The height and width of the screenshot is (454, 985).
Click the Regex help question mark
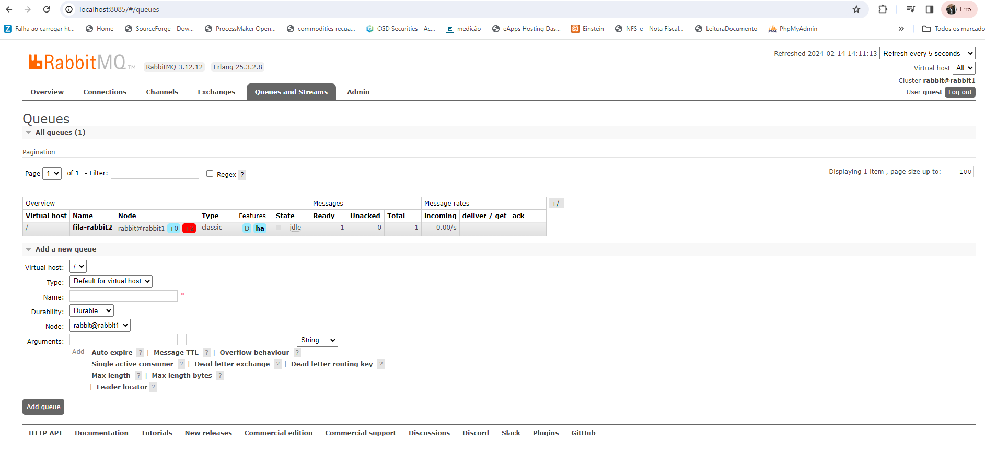tap(242, 174)
